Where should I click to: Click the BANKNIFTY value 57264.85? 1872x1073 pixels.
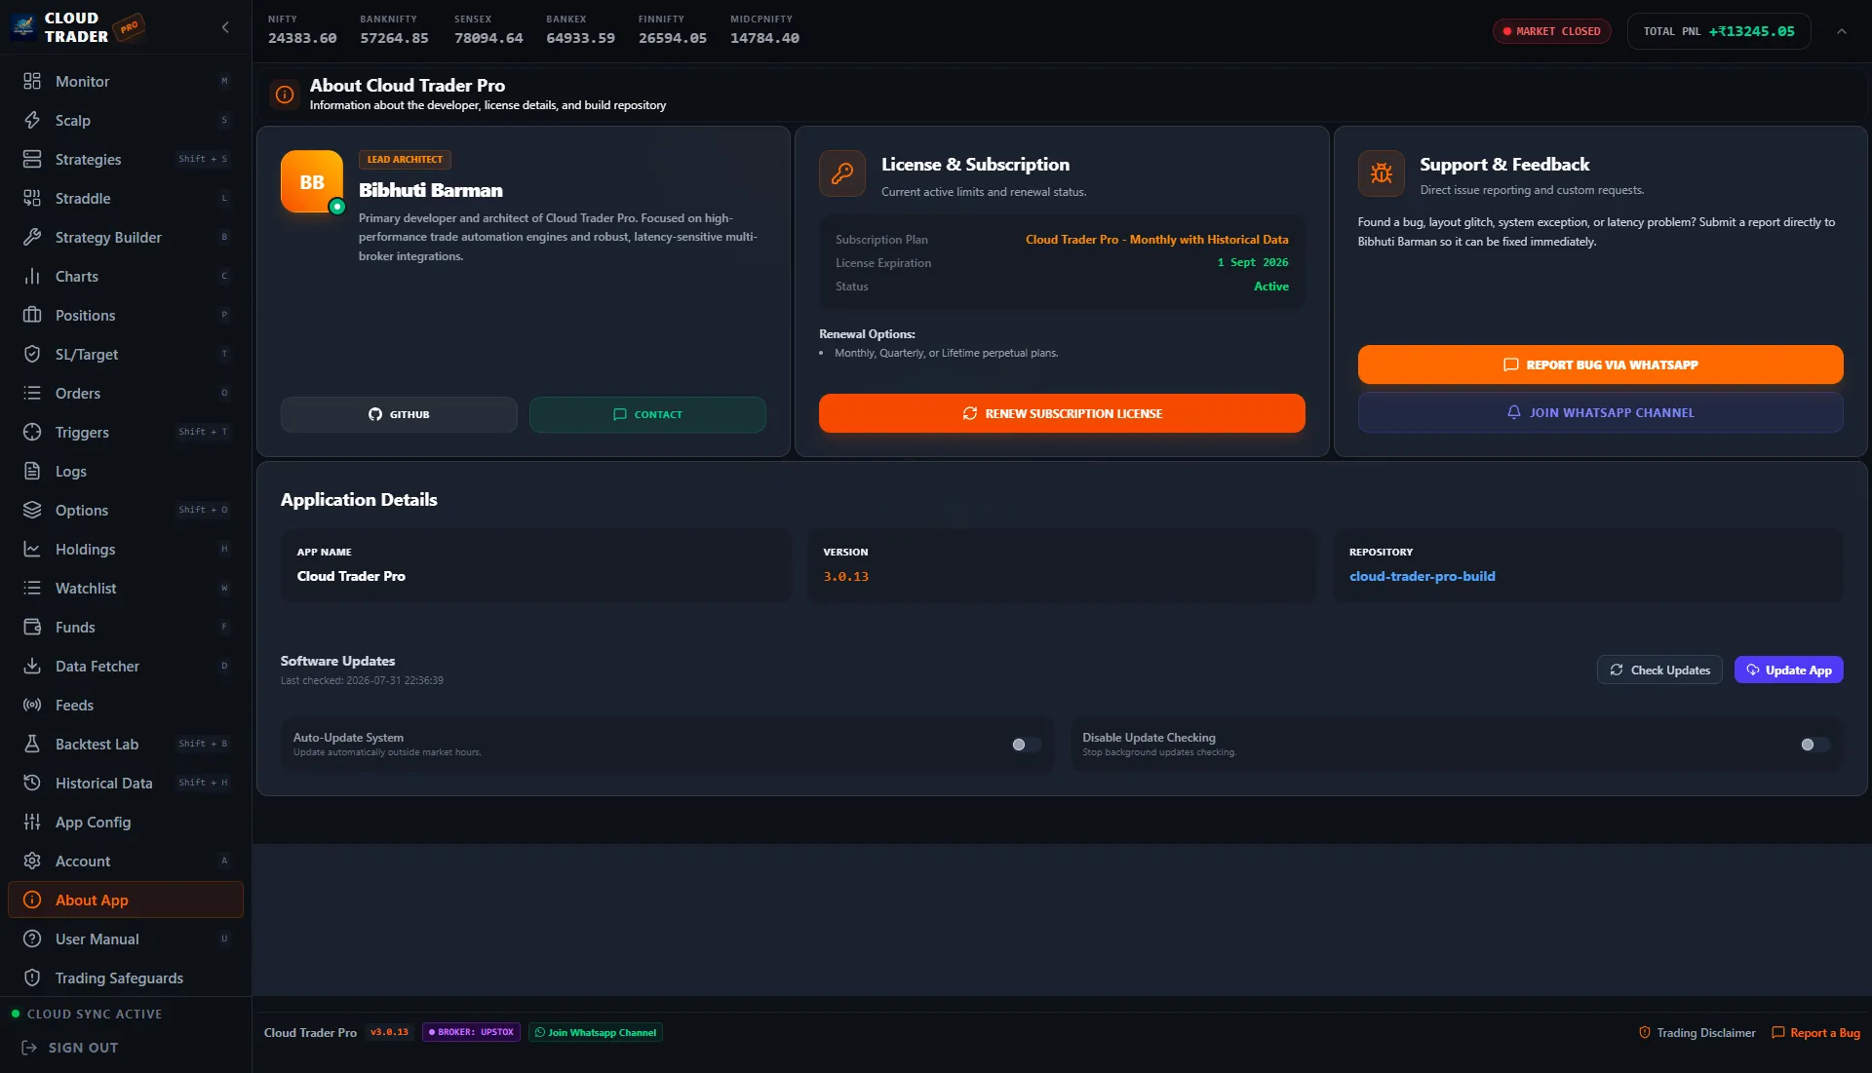coord(394,38)
